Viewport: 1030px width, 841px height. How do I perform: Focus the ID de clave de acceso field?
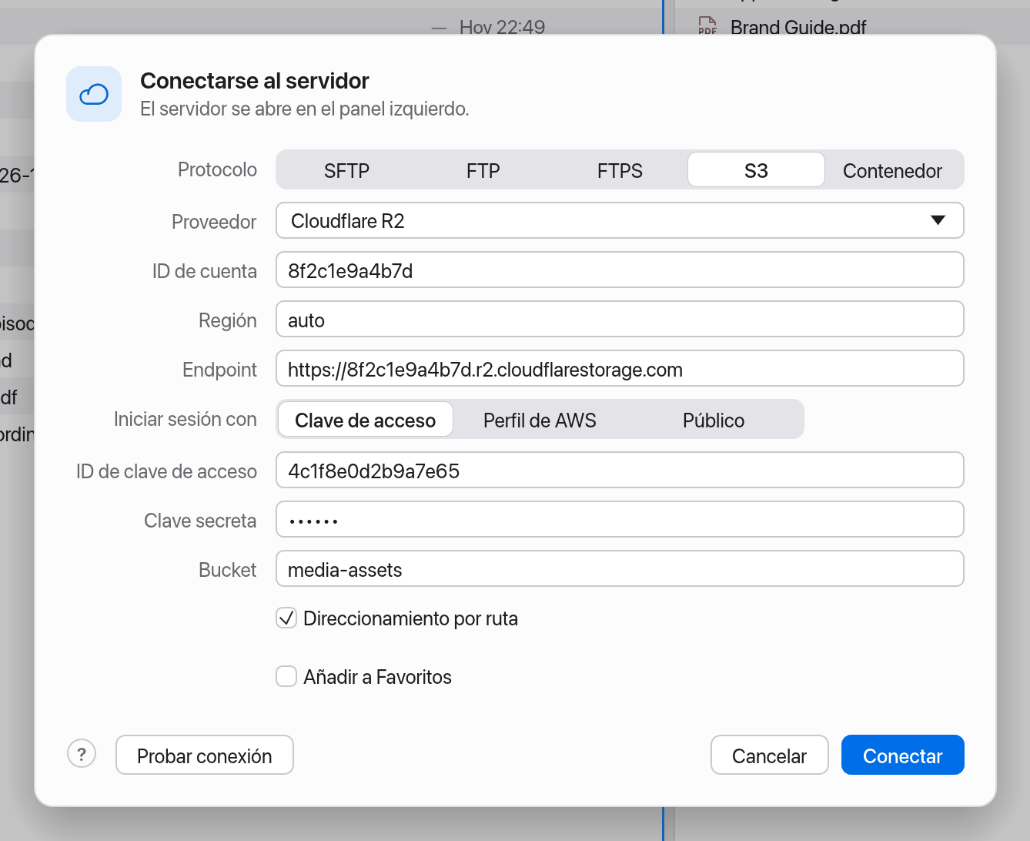620,471
